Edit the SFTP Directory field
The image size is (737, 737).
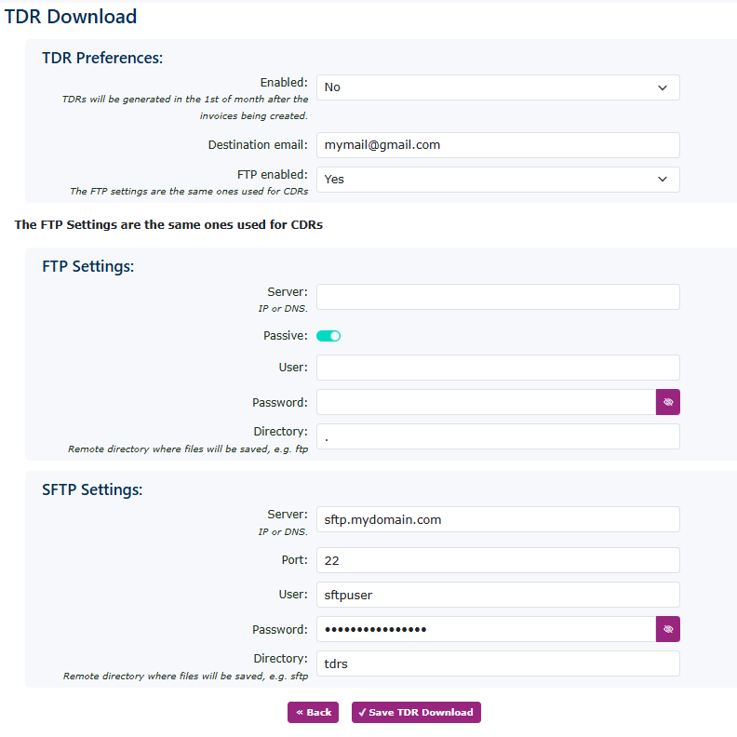click(497, 663)
